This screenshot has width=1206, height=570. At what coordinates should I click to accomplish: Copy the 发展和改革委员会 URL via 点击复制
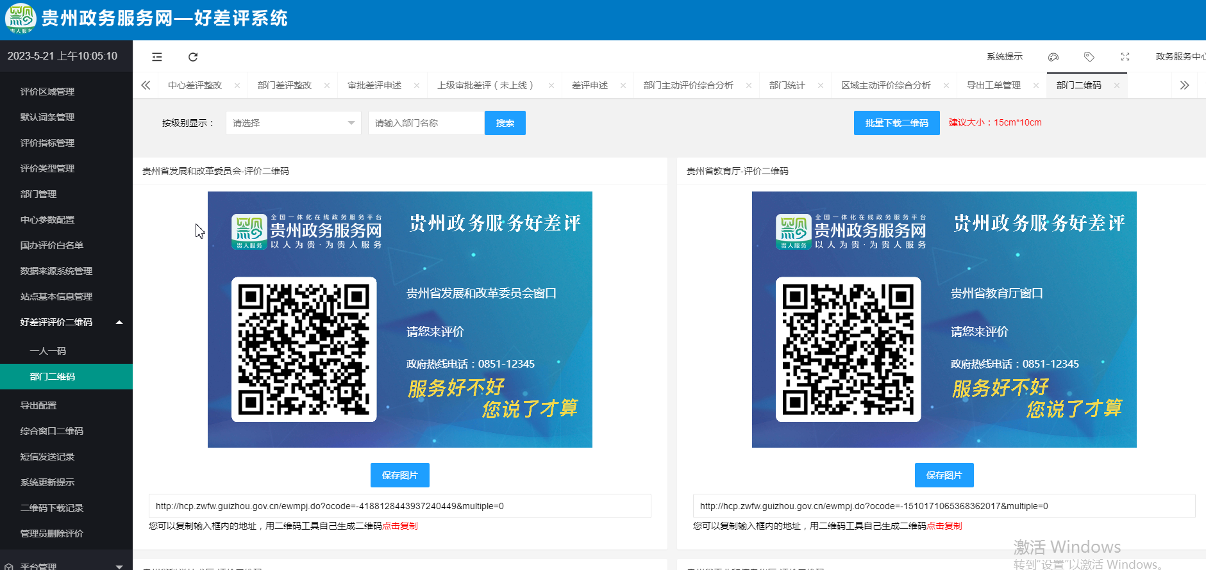coord(400,526)
